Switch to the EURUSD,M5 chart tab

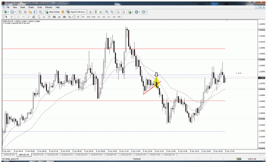[x=9, y=155]
